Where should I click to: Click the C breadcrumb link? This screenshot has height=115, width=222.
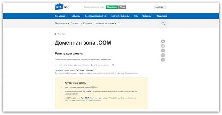click(119, 23)
